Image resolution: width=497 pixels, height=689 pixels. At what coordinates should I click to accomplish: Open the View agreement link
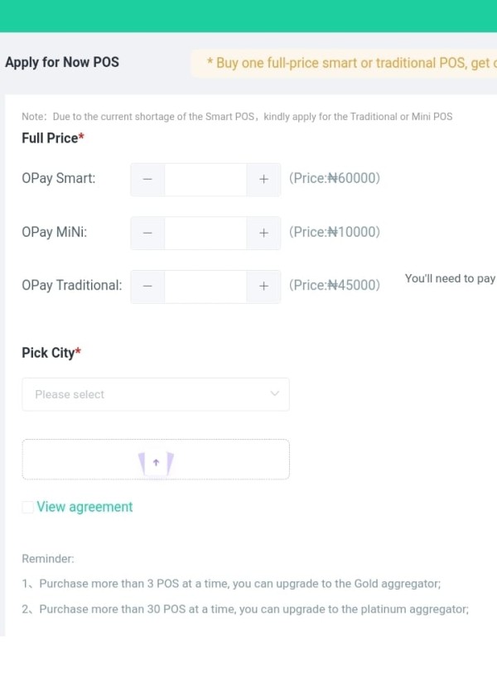[84, 507]
